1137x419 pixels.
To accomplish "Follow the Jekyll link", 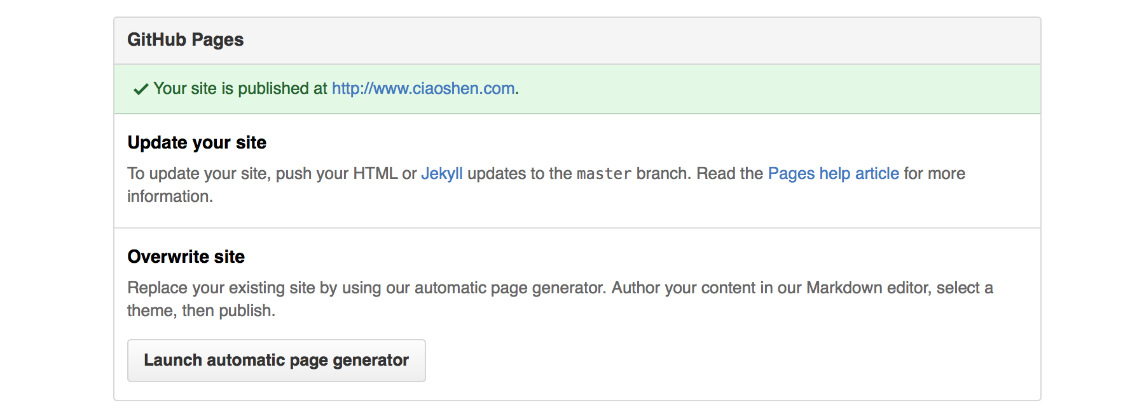I will [x=442, y=174].
